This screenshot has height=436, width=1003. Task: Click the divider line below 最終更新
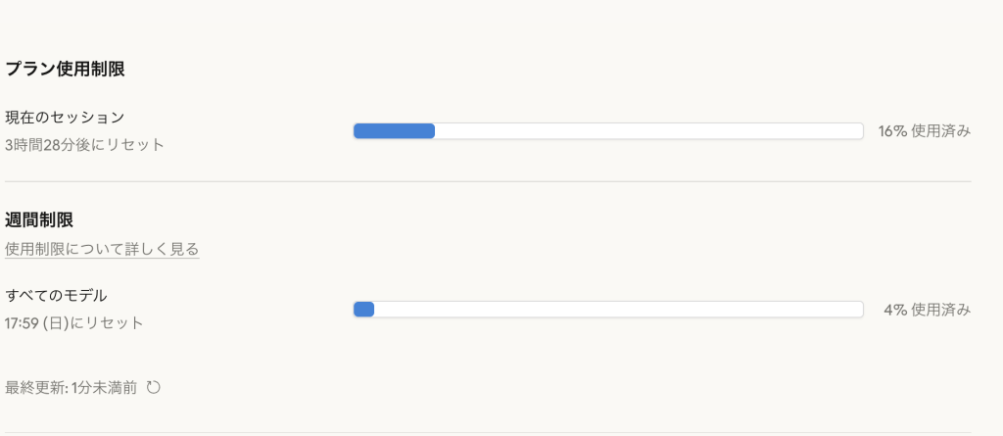[x=488, y=432]
